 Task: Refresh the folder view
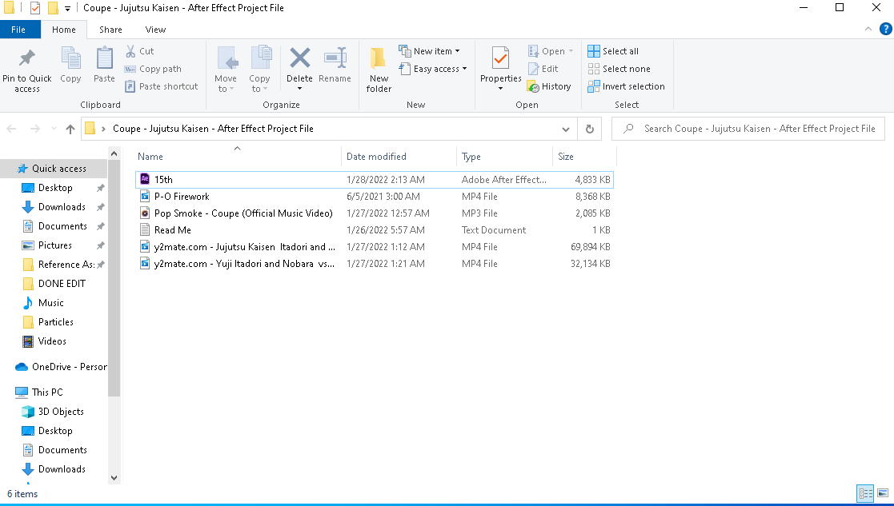pyautogui.click(x=590, y=129)
